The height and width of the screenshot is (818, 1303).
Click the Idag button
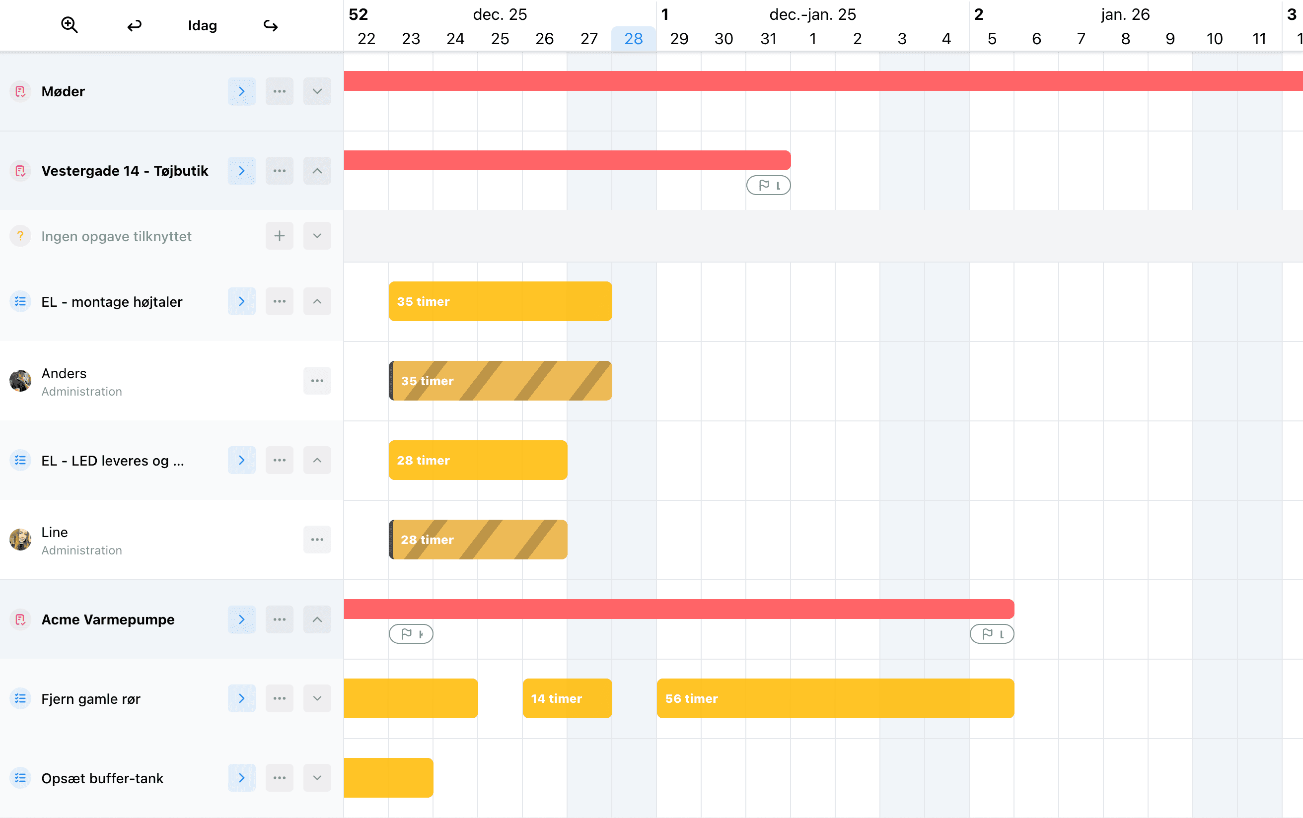202,25
